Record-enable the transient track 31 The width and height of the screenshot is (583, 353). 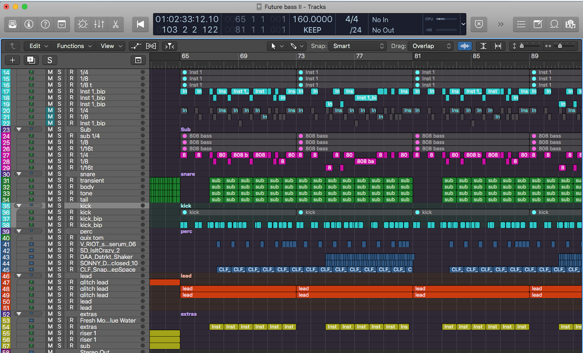(72, 180)
